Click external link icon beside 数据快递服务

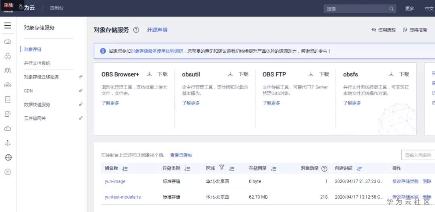(x=81, y=104)
